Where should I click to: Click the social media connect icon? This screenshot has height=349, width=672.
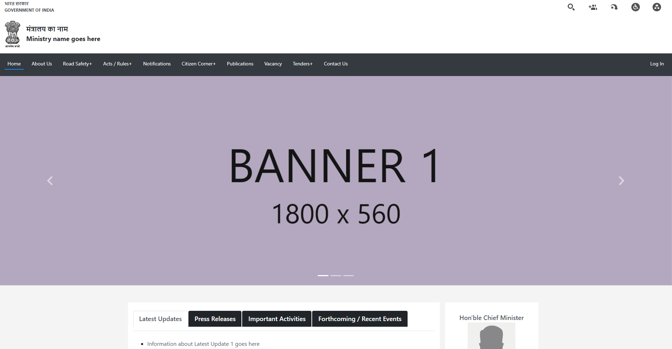tap(592, 7)
